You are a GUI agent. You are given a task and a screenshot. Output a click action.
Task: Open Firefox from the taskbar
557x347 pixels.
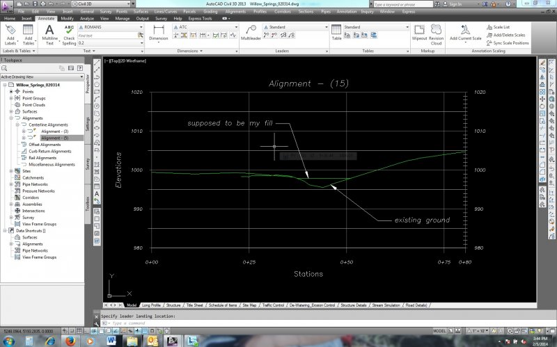click(x=70, y=341)
